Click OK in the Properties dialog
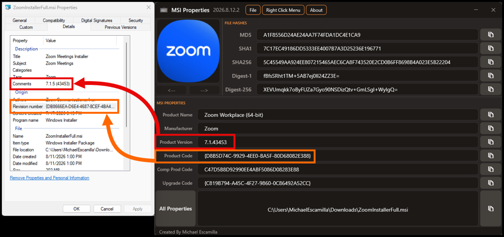The width and height of the screenshot is (504, 237). coord(77,209)
